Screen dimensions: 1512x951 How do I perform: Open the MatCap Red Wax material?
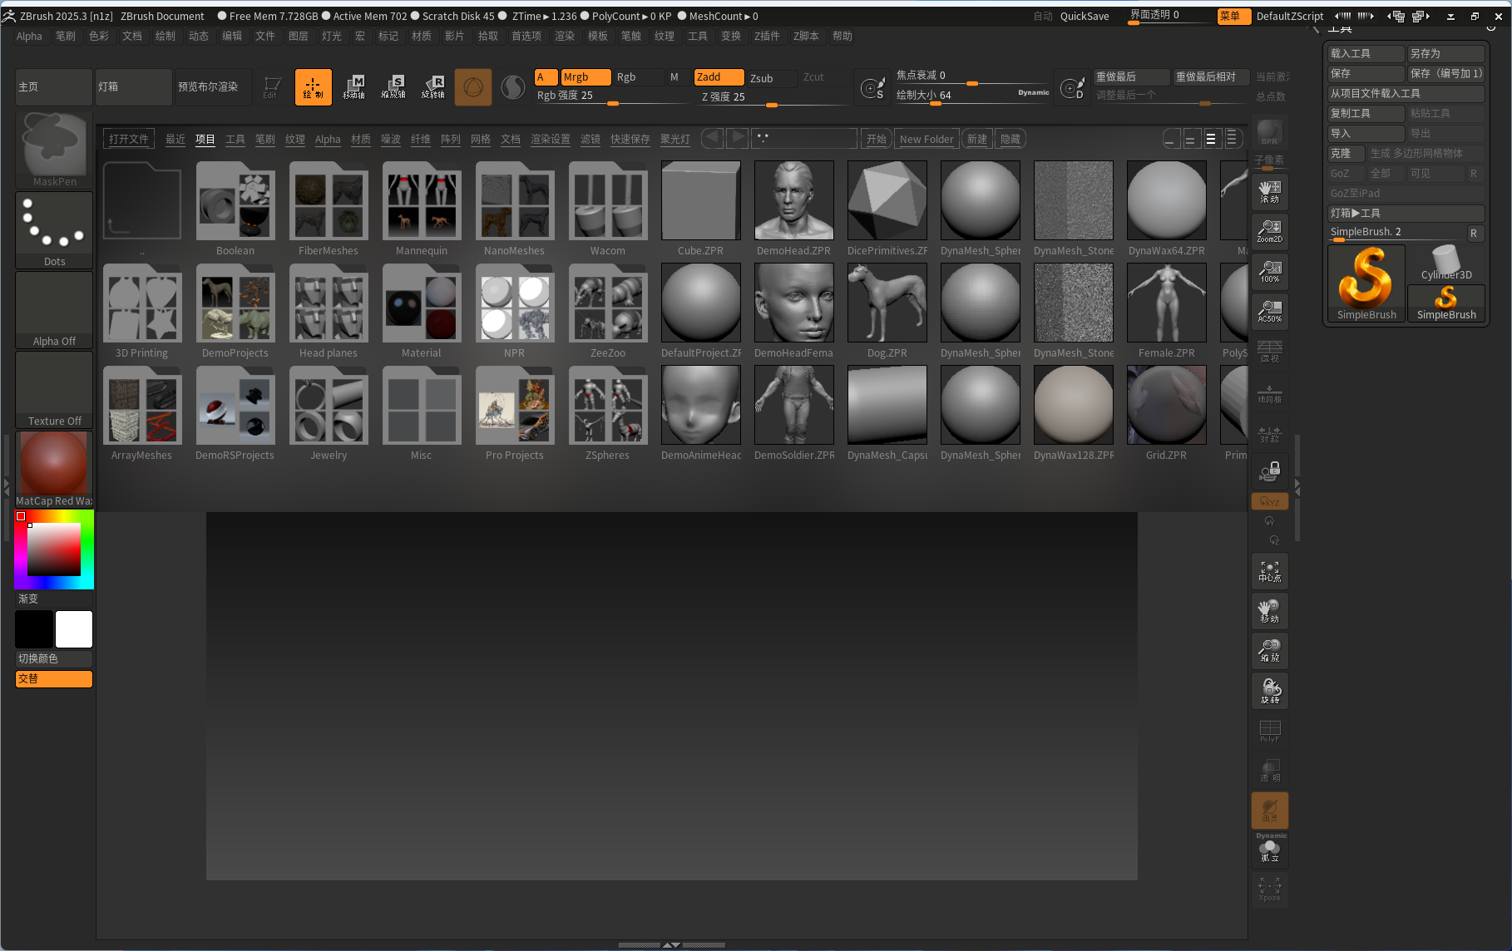pos(54,469)
